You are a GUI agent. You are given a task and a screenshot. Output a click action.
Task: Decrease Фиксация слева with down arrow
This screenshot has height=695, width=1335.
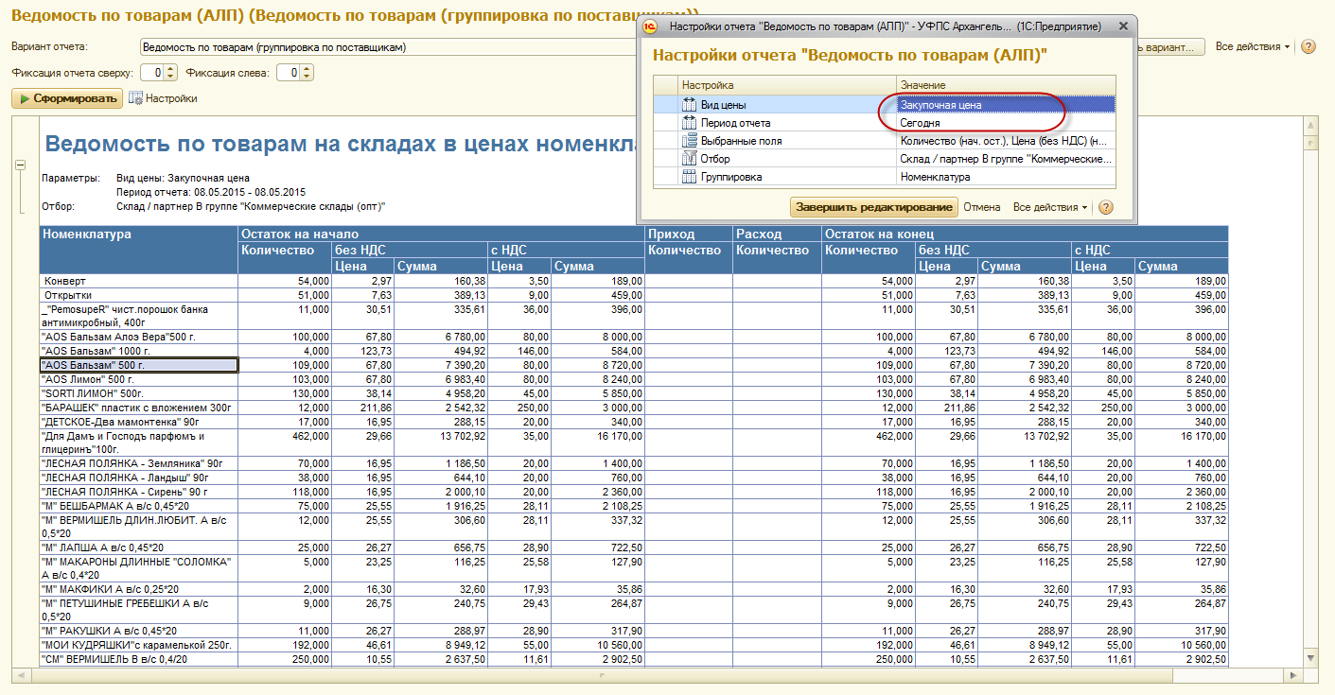click(307, 77)
